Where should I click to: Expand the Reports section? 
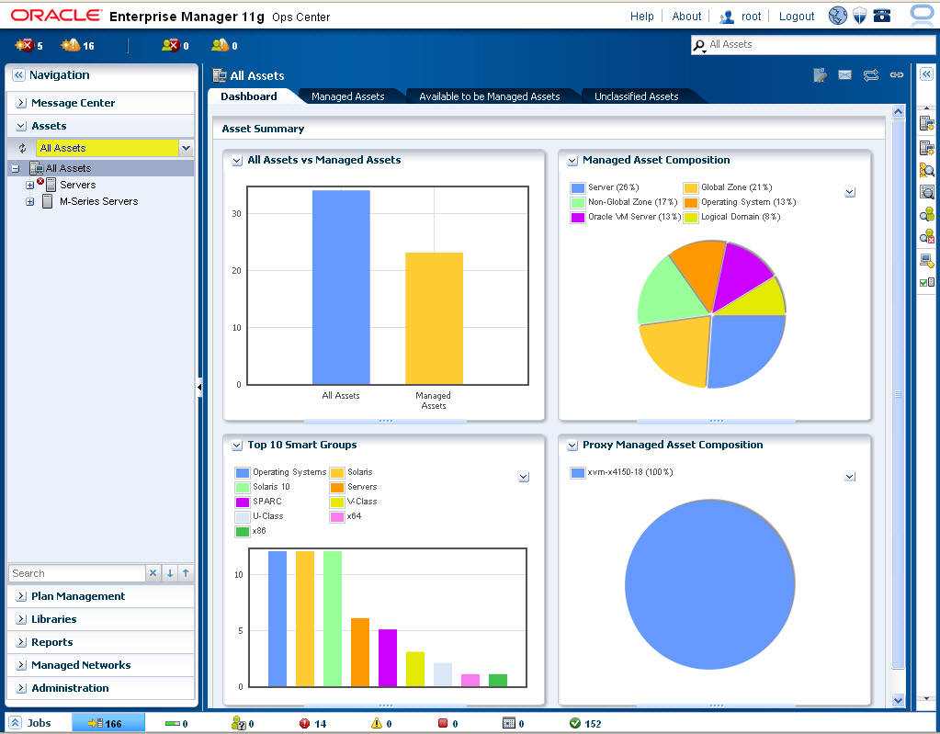click(x=21, y=642)
